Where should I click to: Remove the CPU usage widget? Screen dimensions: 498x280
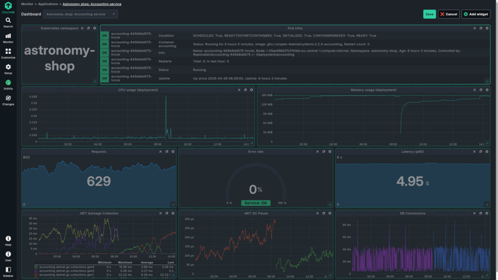(239, 90)
